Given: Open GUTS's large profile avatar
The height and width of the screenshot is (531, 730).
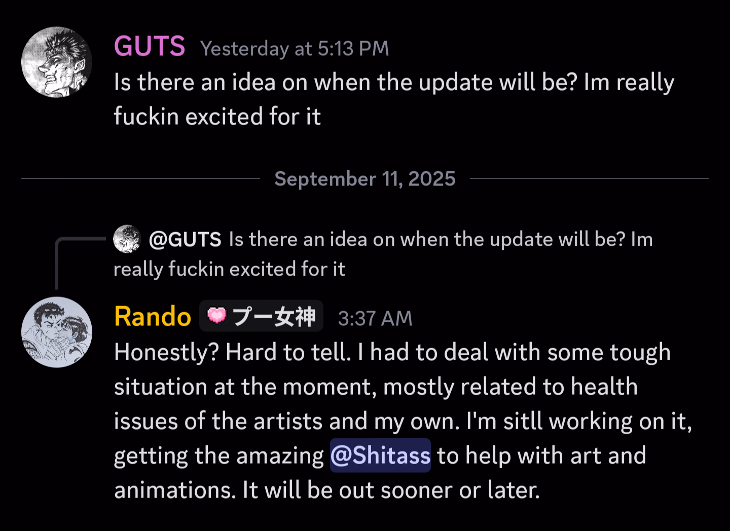Looking at the screenshot, I should point(57,62).
